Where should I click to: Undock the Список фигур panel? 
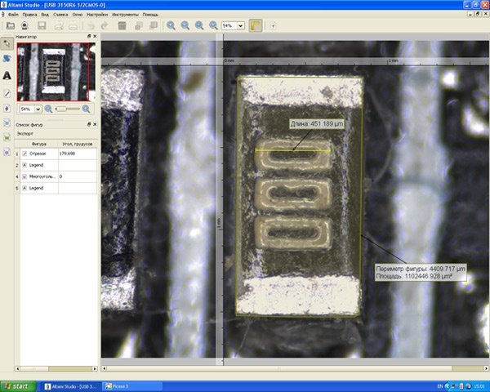(x=89, y=124)
